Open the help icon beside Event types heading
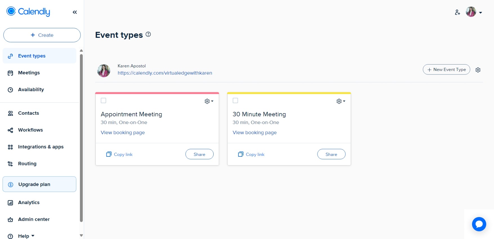Viewport: 494px width, 239px height. click(x=148, y=34)
